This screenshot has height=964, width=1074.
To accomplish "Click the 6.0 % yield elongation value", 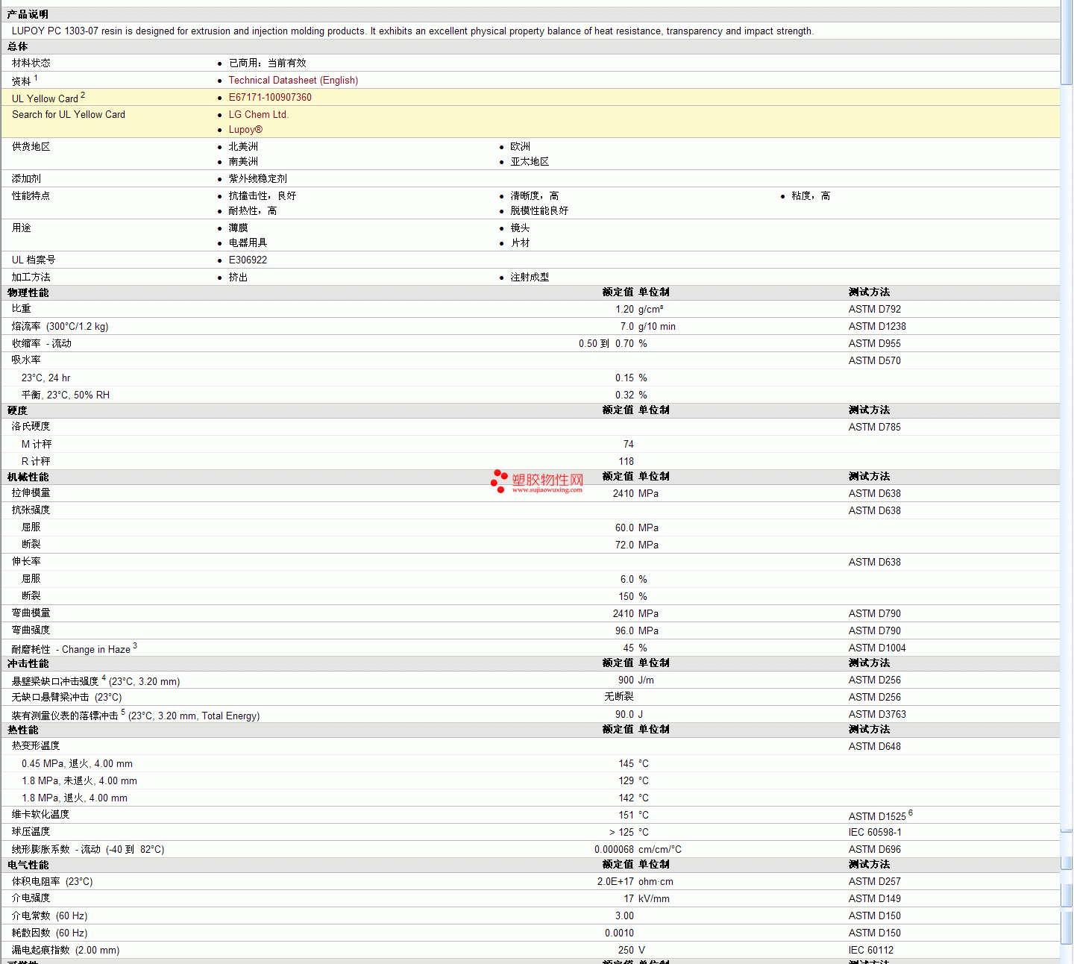I will 634,579.
